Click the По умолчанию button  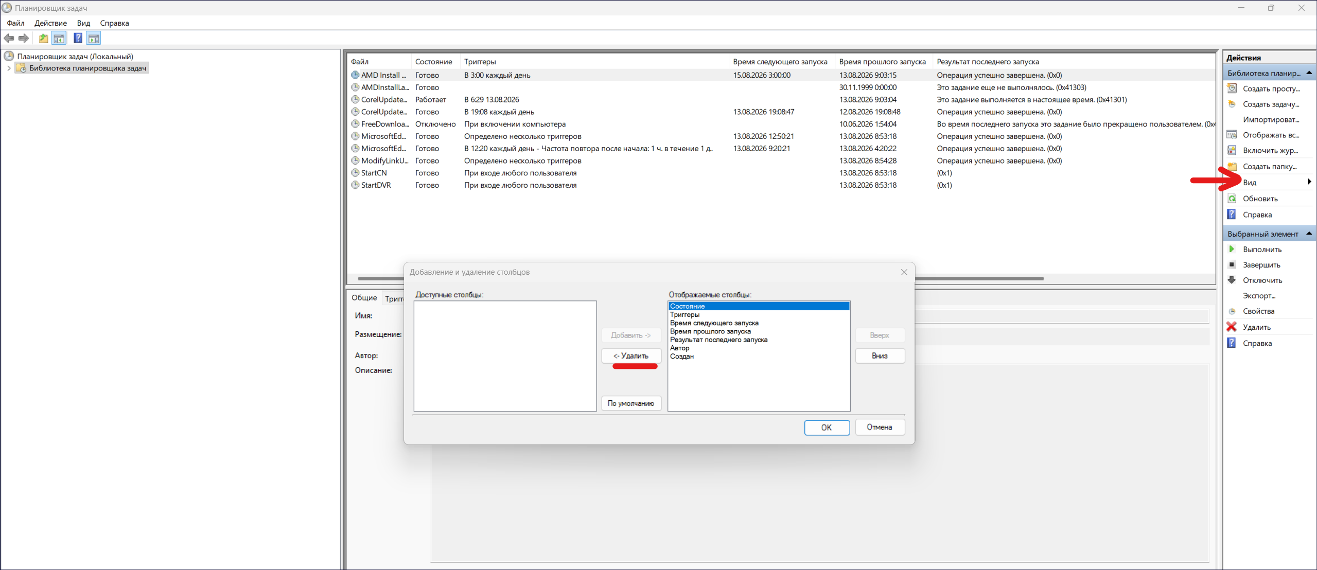tap(631, 403)
